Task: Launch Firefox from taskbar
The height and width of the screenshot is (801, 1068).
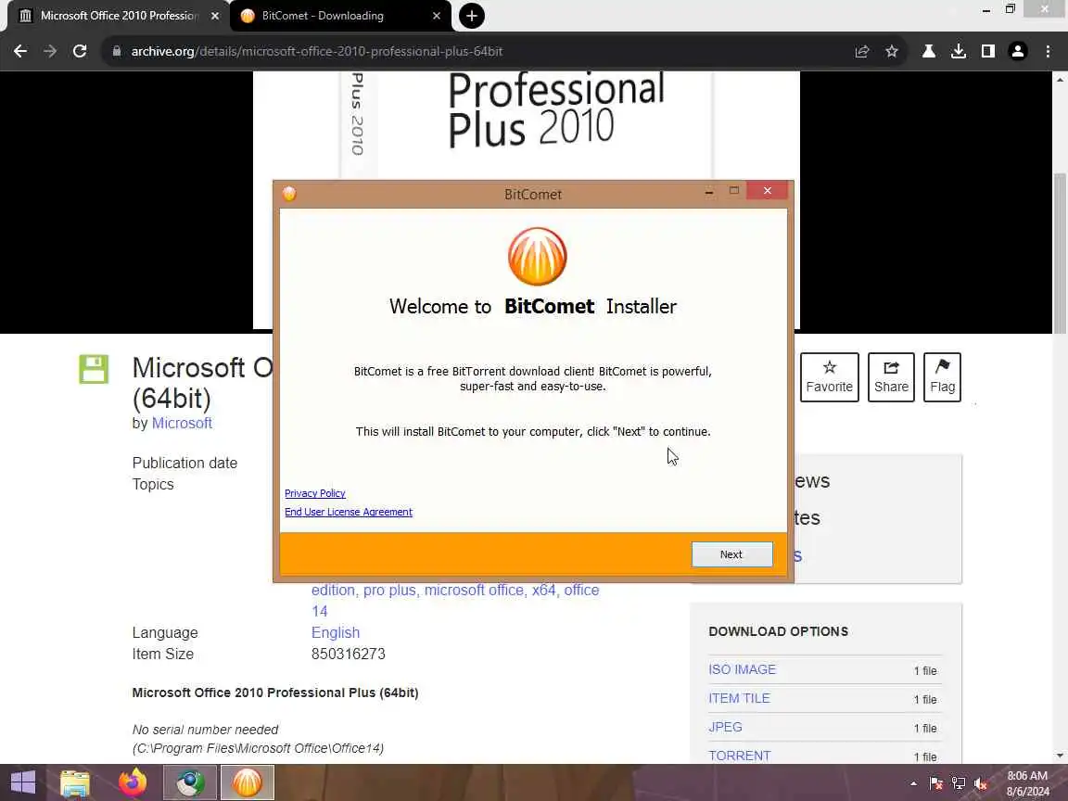Action: point(133,782)
